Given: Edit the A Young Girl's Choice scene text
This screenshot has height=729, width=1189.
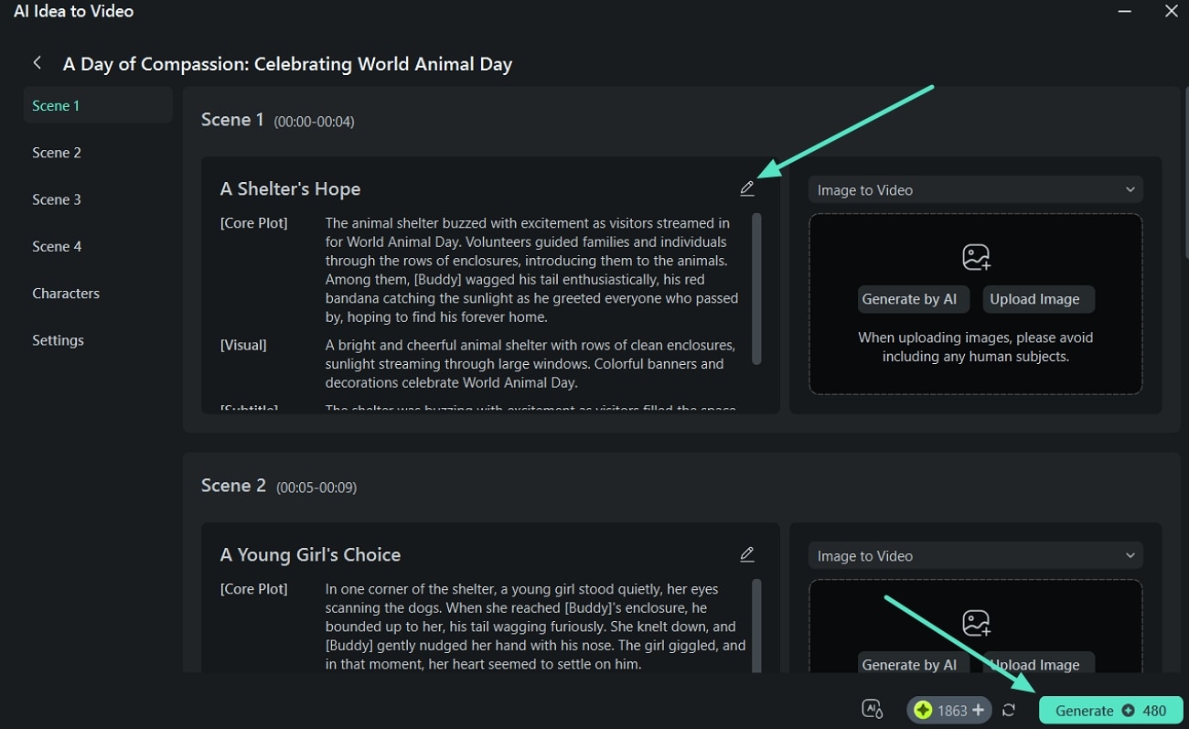Looking at the screenshot, I should click(747, 554).
